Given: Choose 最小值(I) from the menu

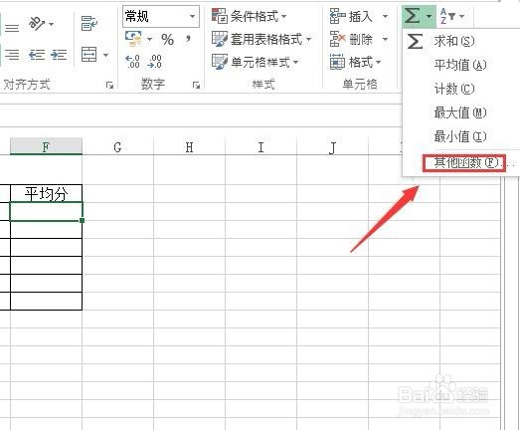Looking at the screenshot, I should pyautogui.click(x=460, y=136).
